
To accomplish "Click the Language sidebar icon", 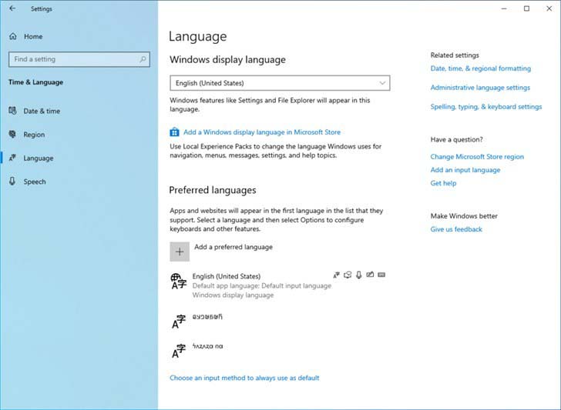I will tap(12, 158).
